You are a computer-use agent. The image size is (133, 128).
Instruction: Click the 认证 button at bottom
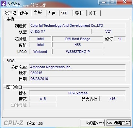[92, 123]
